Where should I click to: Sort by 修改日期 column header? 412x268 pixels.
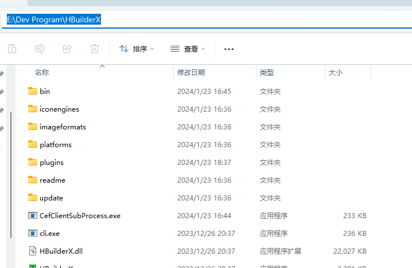pyautogui.click(x=191, y=72)
